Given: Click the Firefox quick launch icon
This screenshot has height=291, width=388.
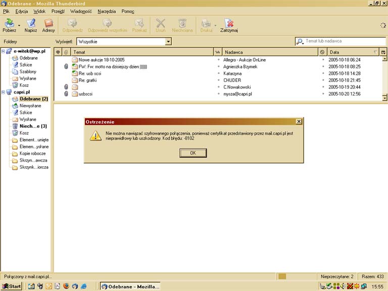Looking at the screenshot, I should pos(66,286).
